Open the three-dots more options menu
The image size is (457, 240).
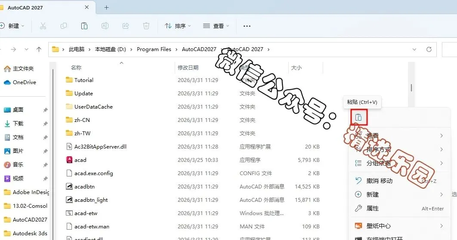tap(247, 26)
